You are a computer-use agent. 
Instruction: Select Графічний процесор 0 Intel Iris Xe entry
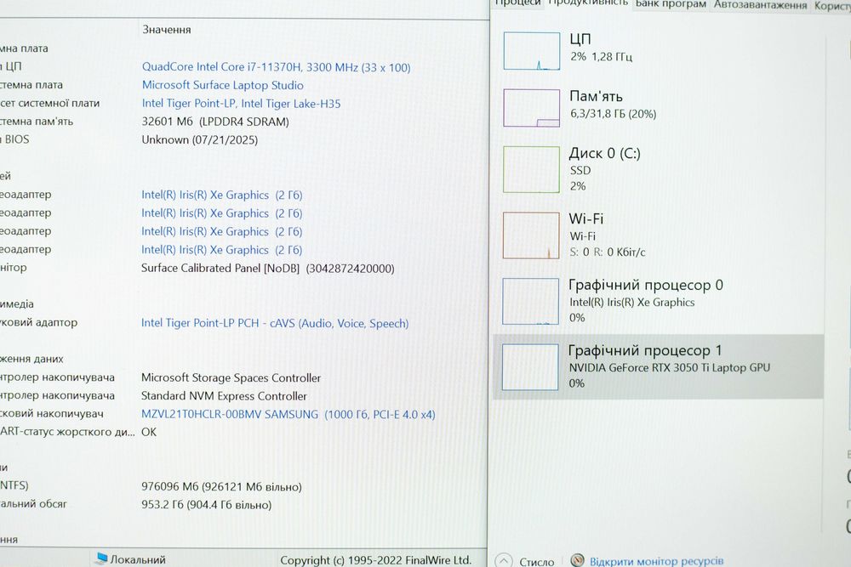pos(658,301)
